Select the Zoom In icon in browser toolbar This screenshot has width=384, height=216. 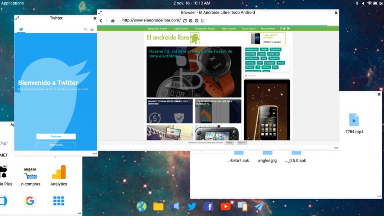[190, 20]
